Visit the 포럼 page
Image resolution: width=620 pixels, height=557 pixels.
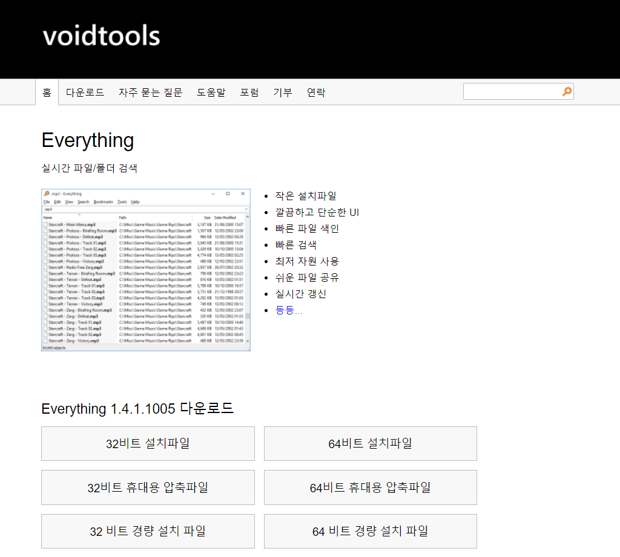[249, 93]
